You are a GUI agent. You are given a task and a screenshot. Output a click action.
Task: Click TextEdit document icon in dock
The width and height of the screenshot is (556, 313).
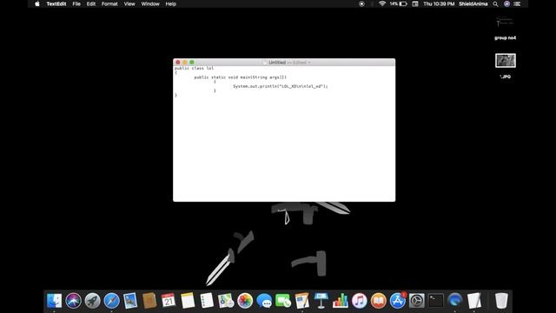[474, 301]
